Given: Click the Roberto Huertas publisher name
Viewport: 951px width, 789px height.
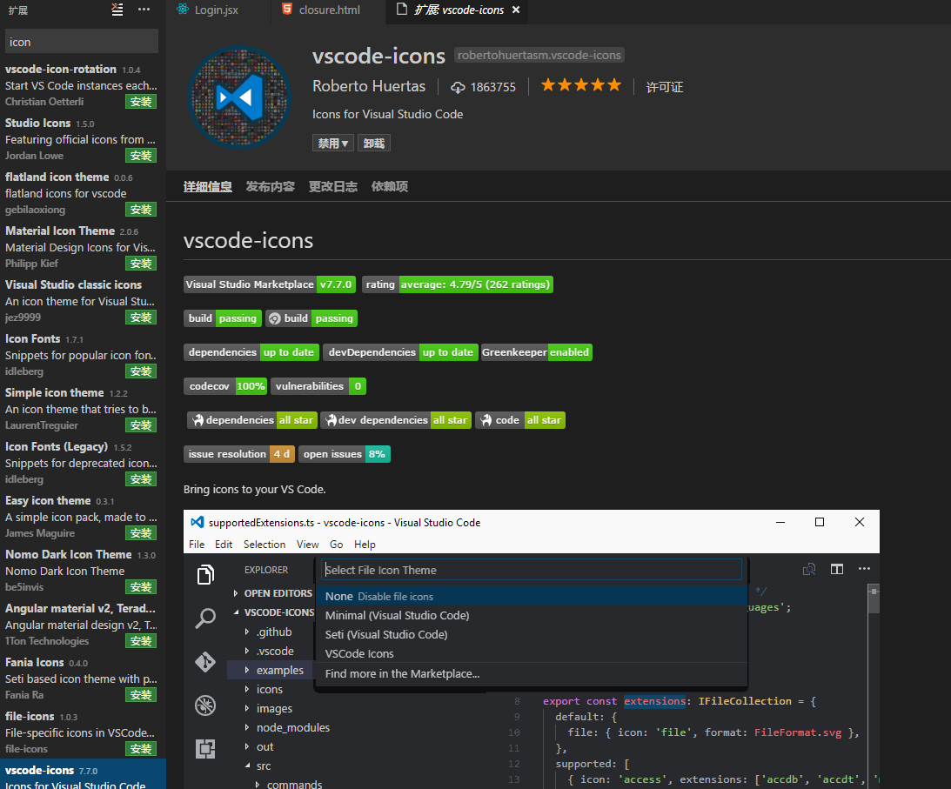Looking at the screenshot, I should coord(369,86).
